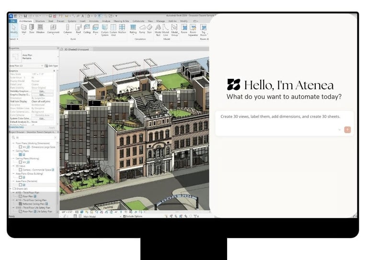Select the Component tool
The height and width of the screenshot is (260, 368).
coord(53,29)
